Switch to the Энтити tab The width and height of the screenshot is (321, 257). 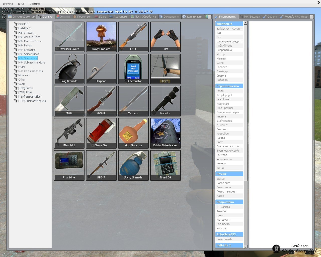(x=63, y=17)
